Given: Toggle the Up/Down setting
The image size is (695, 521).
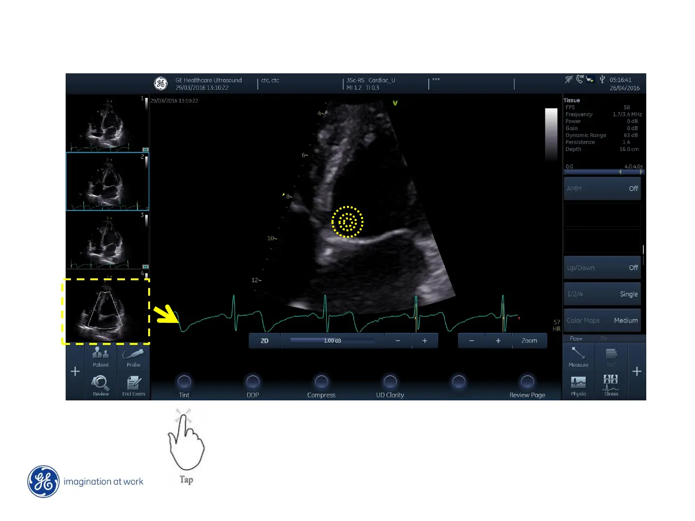Looking at the screenshot, I should (602, 268).
